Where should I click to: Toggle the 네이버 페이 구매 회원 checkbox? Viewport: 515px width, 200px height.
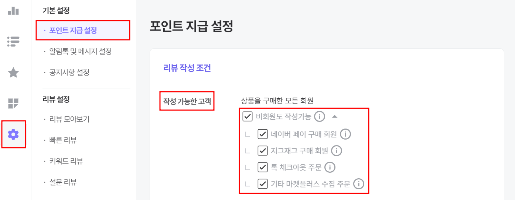[x=262, y=134]
